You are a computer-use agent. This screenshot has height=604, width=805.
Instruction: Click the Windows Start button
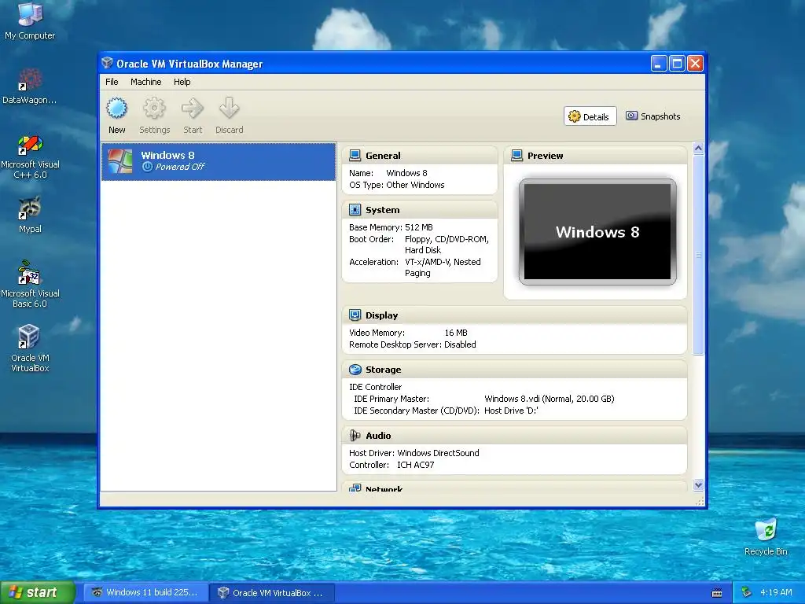coord(38,592)
